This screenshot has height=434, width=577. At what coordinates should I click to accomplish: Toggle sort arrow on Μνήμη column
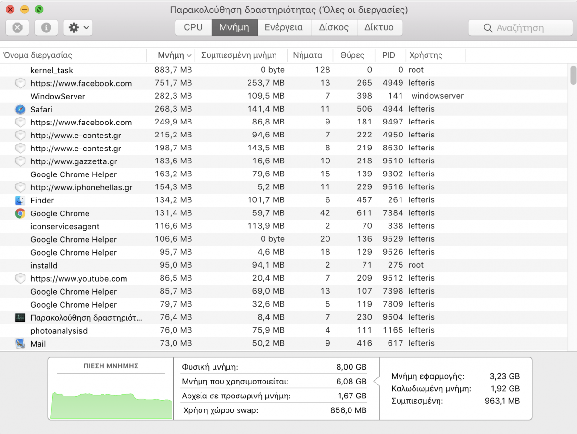coord(189,56)
